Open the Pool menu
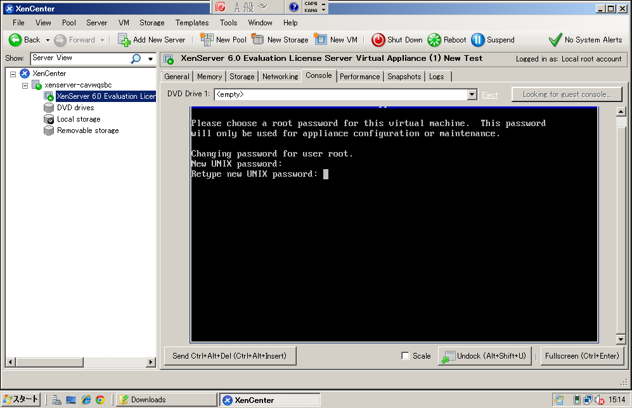 coord(69,23)
